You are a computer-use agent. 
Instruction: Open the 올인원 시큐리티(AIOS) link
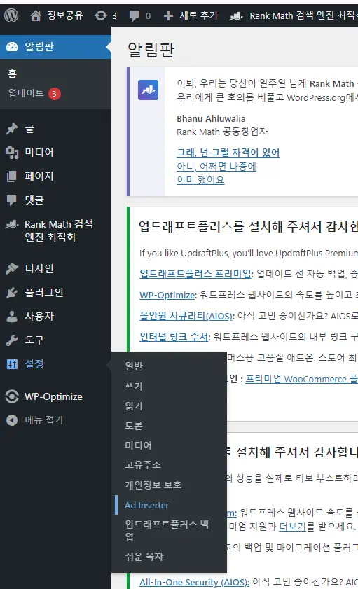(186, 316)
